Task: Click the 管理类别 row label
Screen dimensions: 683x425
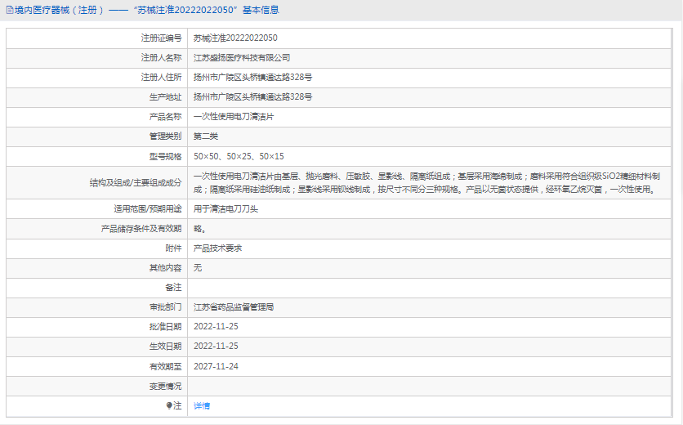Action: coord(165,136)
